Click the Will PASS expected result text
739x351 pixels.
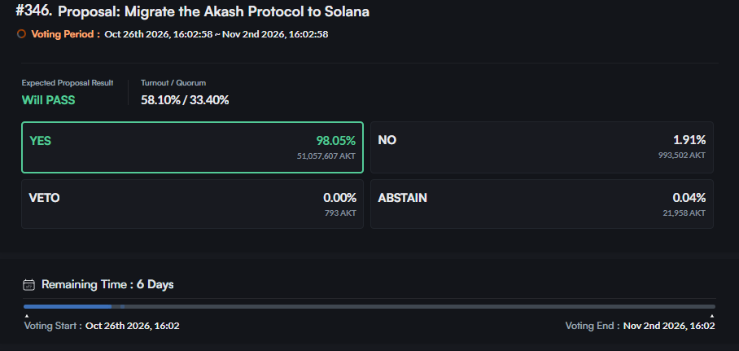[49, 100]
